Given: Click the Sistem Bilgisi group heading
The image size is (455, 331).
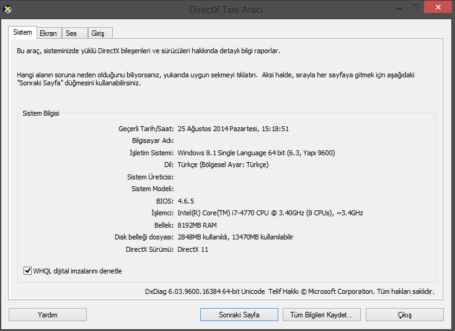Looking at the screenshot, I should [41, 113].
